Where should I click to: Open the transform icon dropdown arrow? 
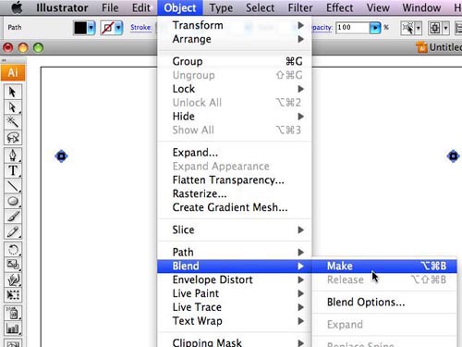[x=445, y=29]
